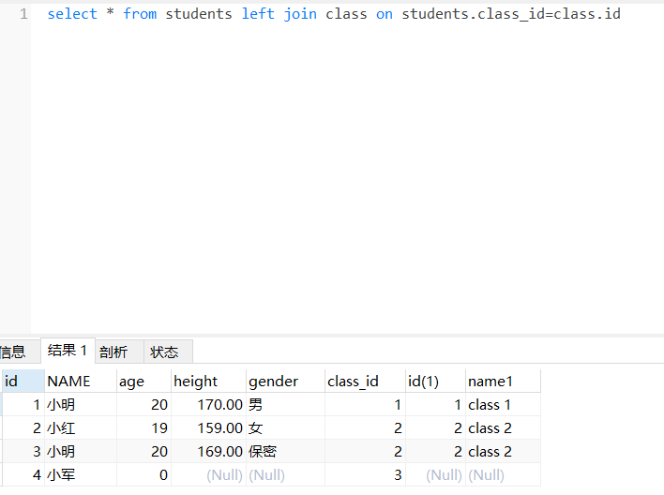
Task: Click the NAME column header
Action: tap(69, 381)
